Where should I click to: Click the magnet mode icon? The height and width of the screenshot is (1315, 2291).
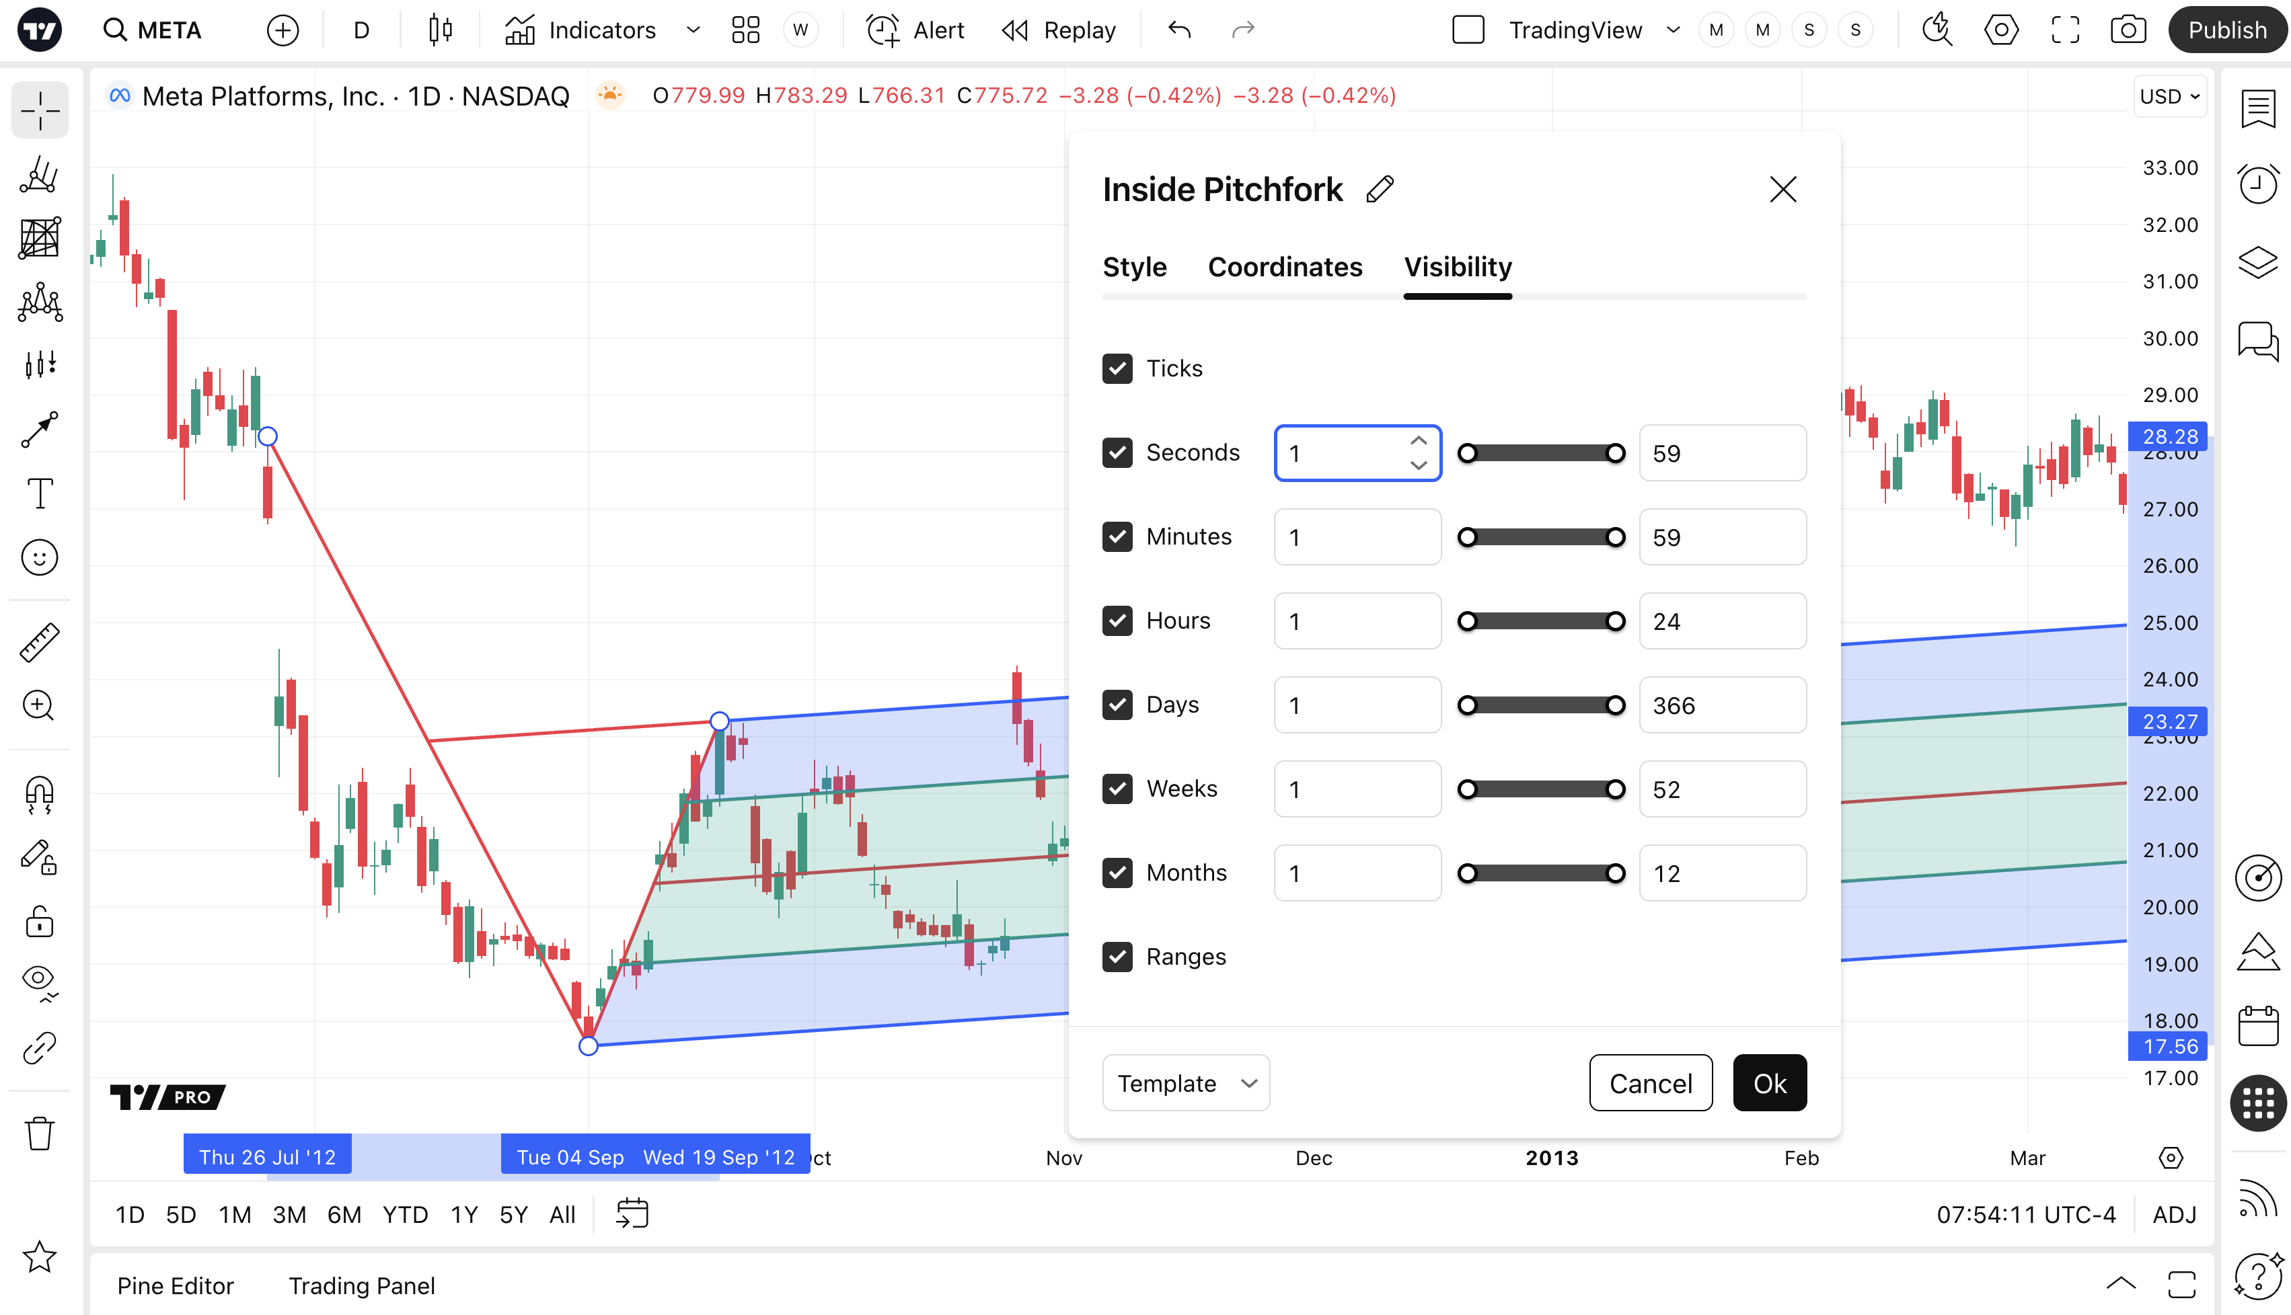[40, 794]
